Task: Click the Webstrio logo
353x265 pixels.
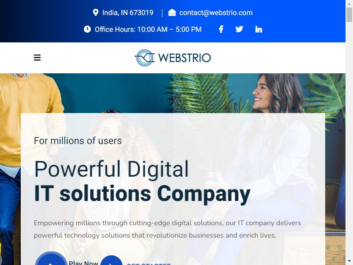Action: (173, 58)
